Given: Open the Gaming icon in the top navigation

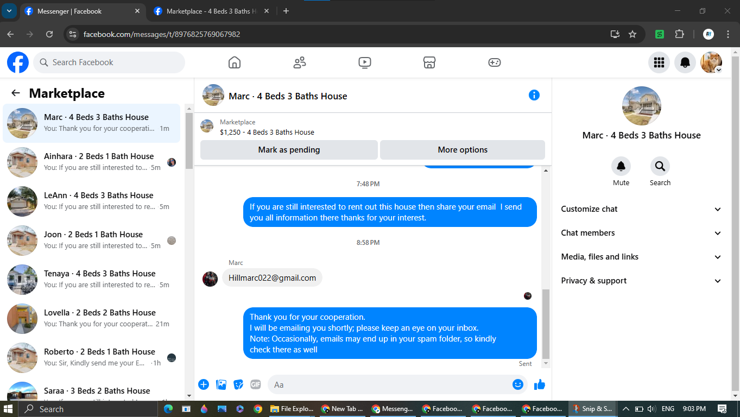Looking at the screenshot, I should tap(495, 62).
